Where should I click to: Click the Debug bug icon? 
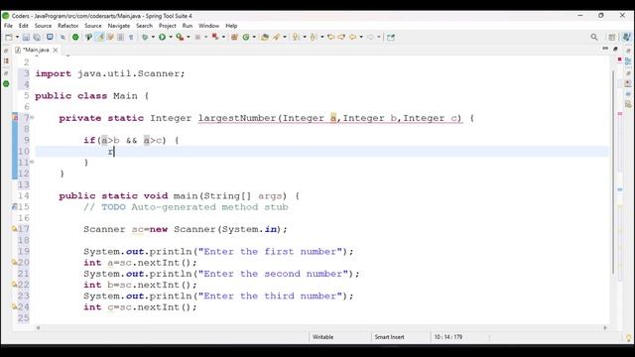145,38
